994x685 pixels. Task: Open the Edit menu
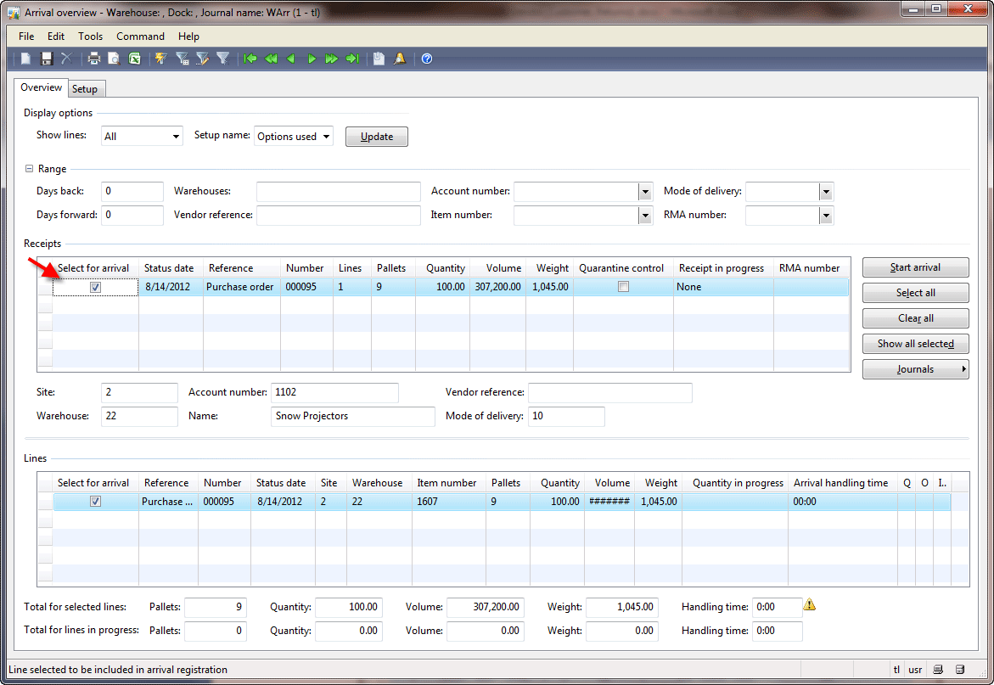[x=56, y=36]
